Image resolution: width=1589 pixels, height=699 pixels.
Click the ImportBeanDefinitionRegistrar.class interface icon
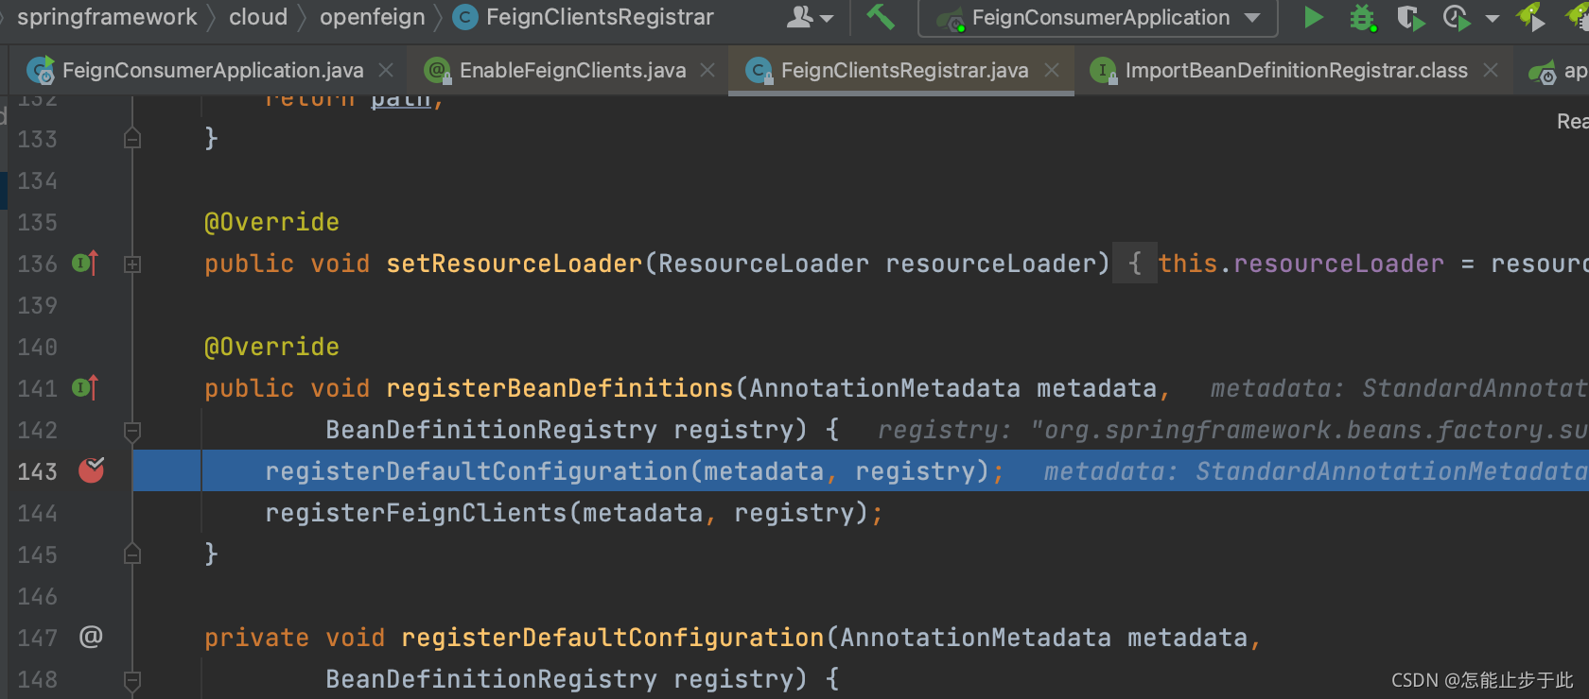[x=1103, y=70]
